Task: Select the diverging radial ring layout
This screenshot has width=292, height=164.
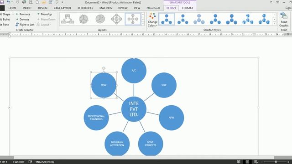Action: (x=117, y=19)
